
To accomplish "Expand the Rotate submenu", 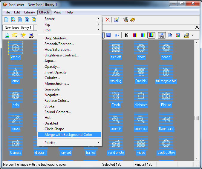I will (69, 19).
